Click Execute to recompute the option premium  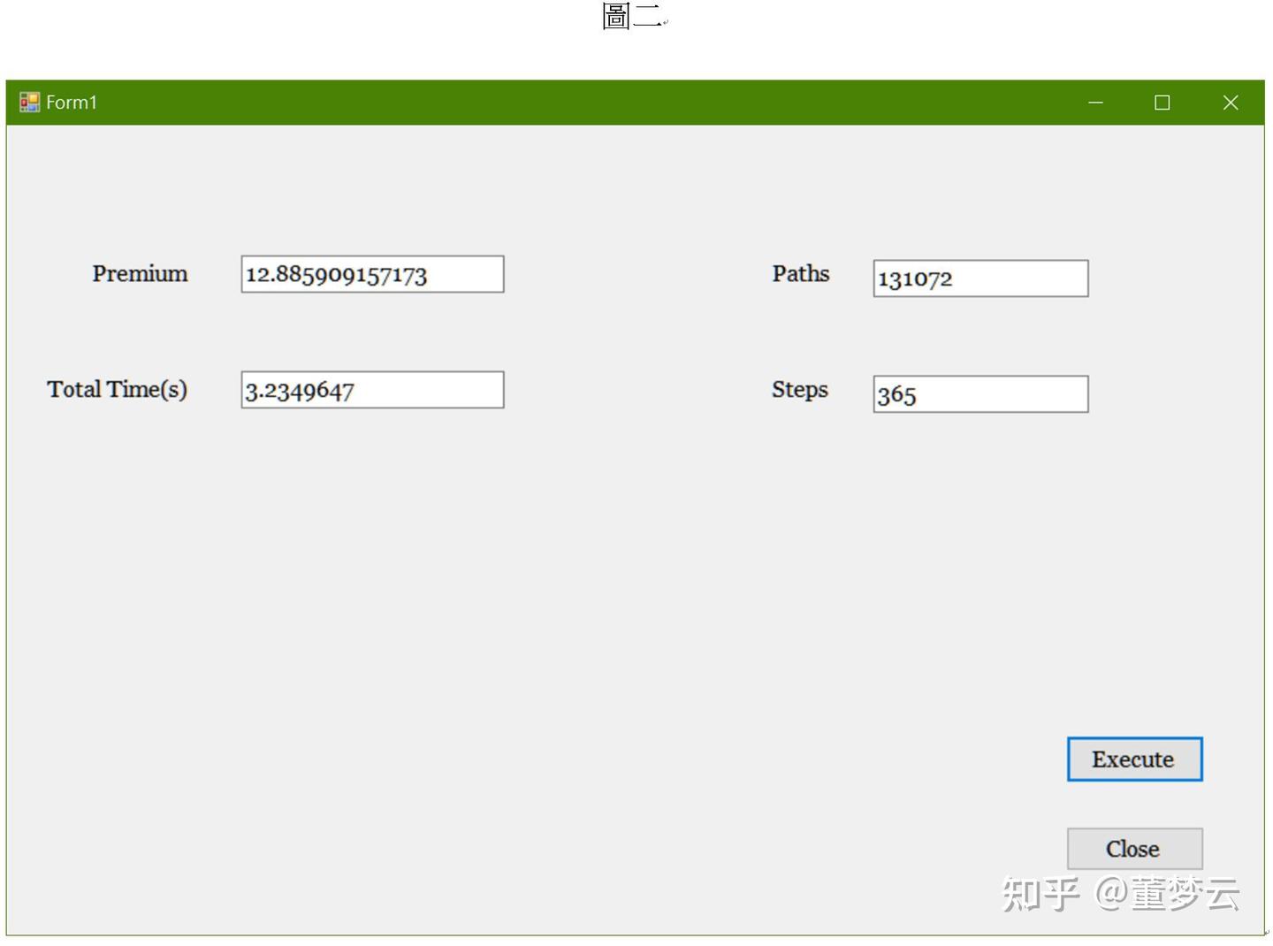(1134, 759)
